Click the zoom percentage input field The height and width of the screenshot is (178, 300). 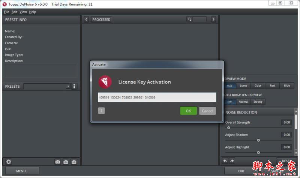click(x=199, y=19)
